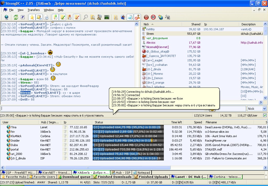The height and width of the screenshot is (186, 268).
Task: Click the Reconnect green arrows icon
Action: pyautogui.click(x=16, y=17)
